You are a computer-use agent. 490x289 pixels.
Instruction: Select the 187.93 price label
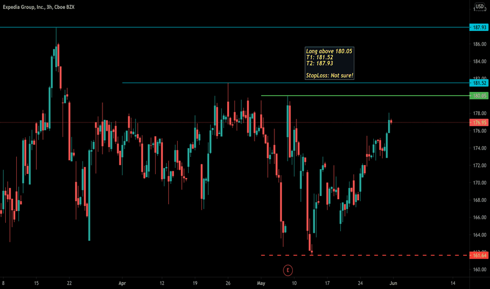point(479,27)
